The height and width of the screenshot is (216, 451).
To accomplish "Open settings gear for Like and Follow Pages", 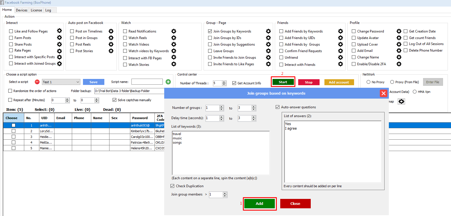I will pyautogui.click(x=59, y=31).
